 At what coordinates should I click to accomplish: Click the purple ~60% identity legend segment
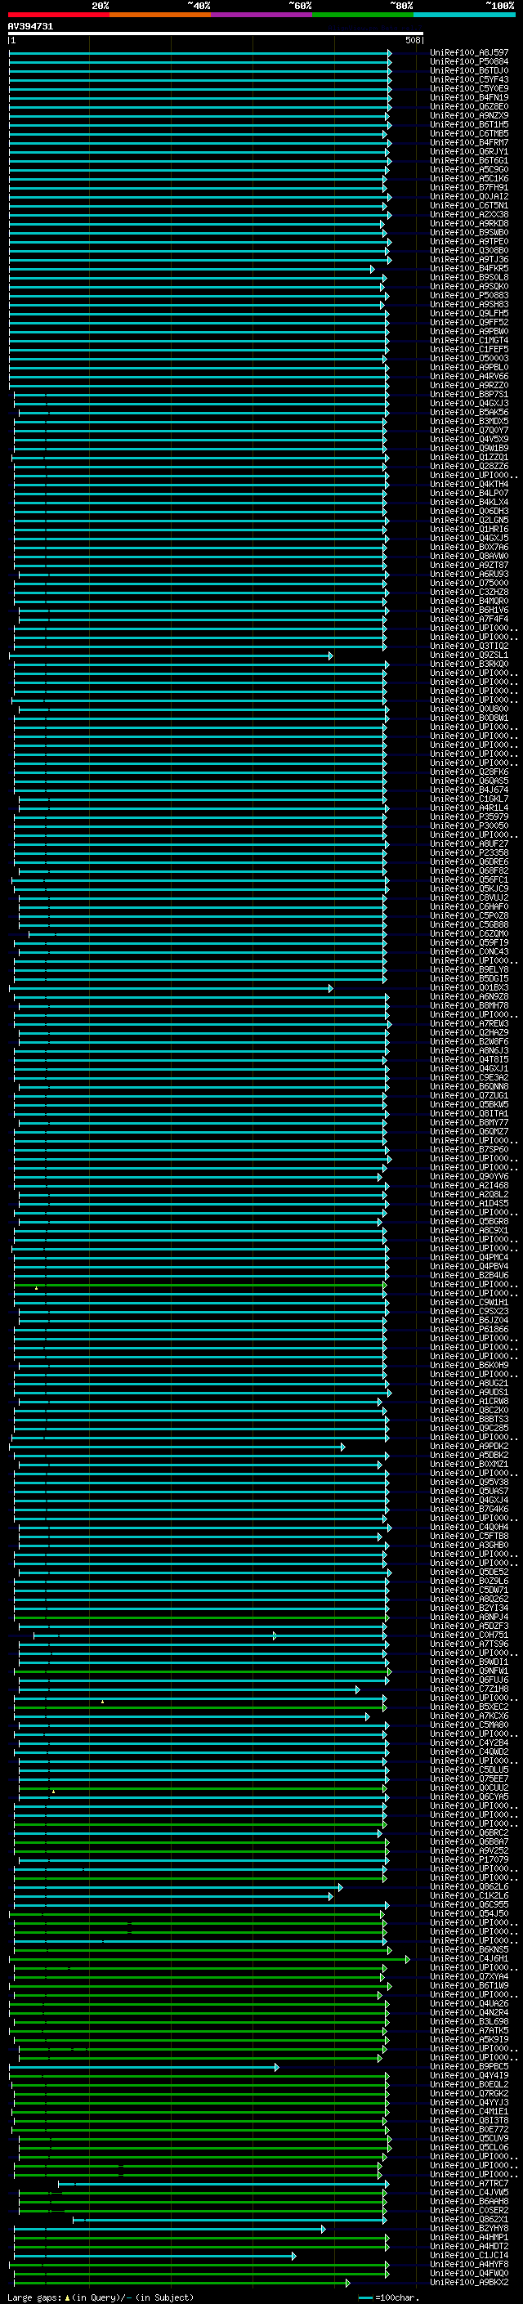pos(262,15)
